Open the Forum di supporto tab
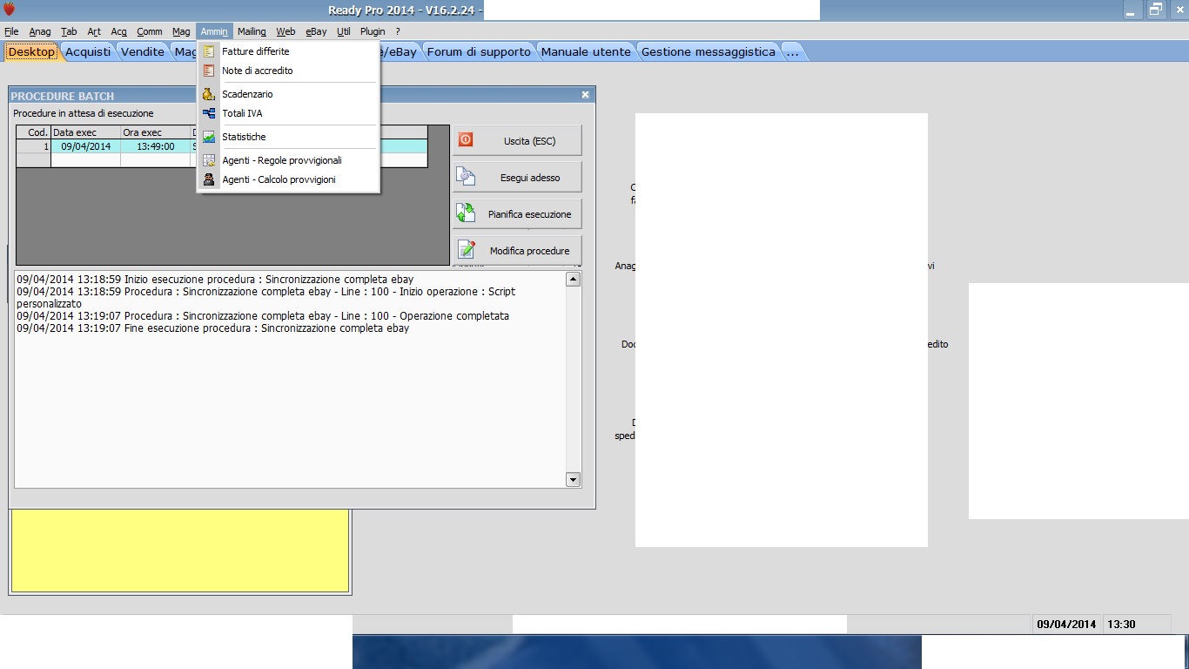Screen dimensions: 1189x669 tap(479, 51)
